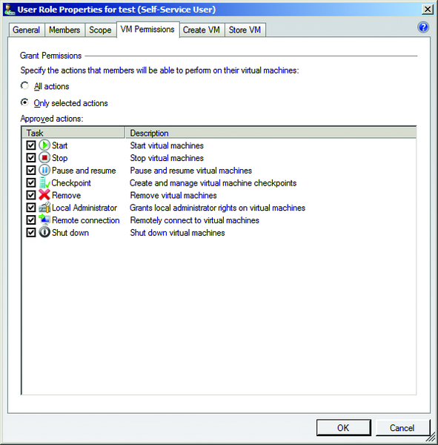Disable the Local Administrator checkbox
Viewport: 438px width, 445px height.
31,208
